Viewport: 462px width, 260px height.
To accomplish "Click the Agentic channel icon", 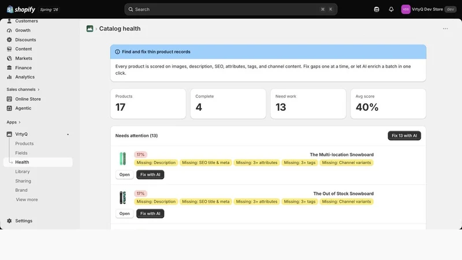I will [x=9, y=108].
